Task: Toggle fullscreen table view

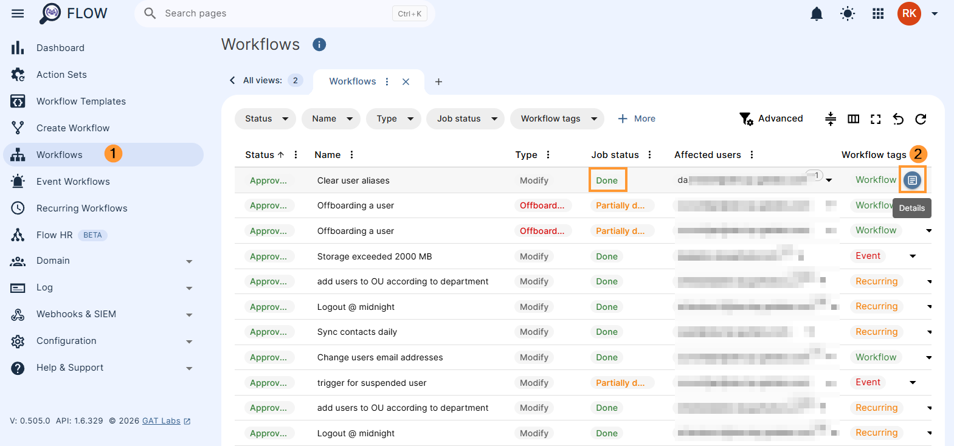Action: point(876,118)
